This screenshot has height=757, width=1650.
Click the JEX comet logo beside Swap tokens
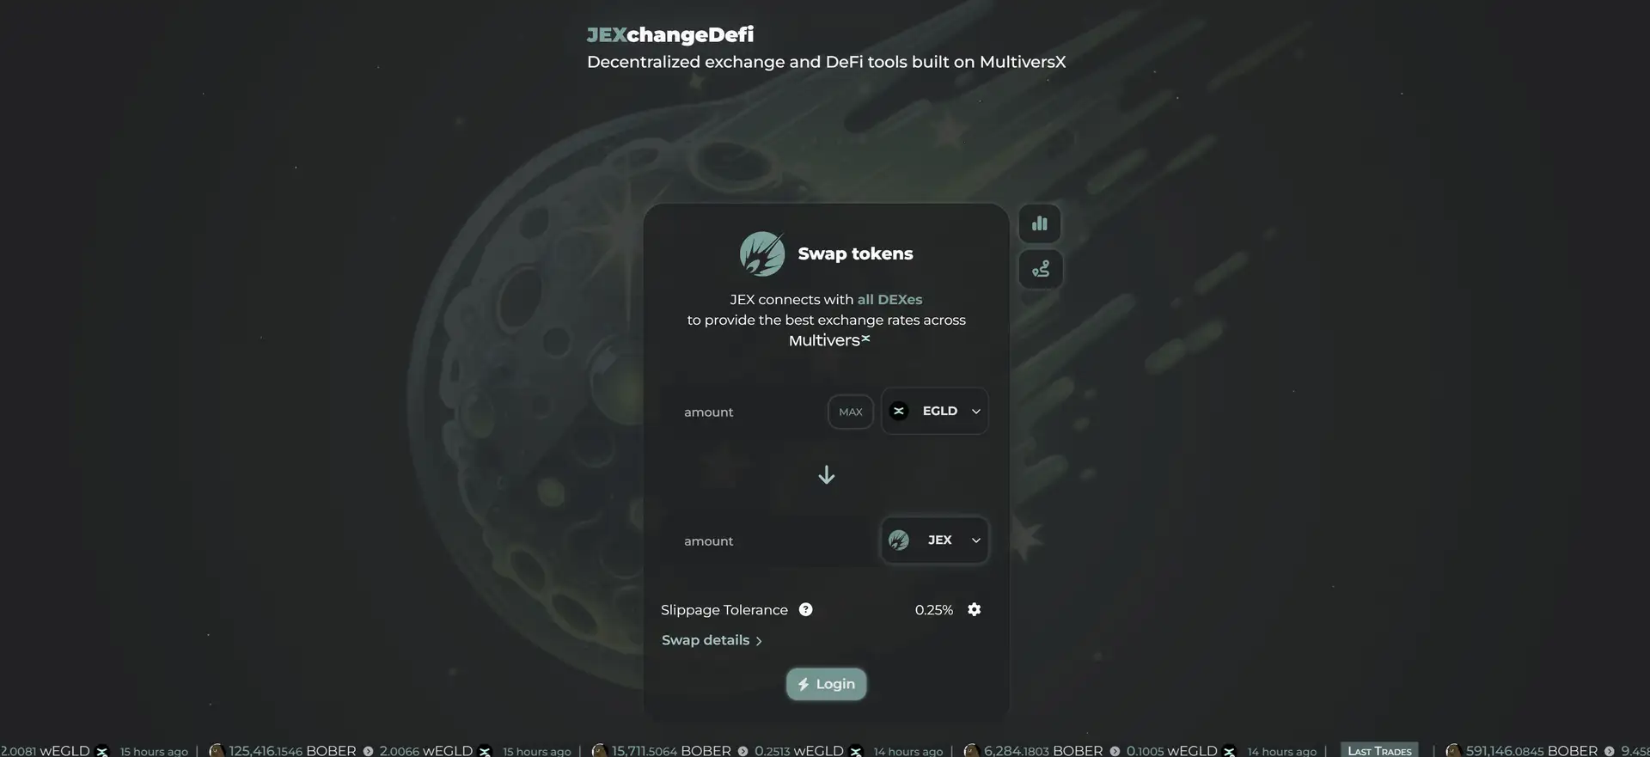click(x=762, y=253)
